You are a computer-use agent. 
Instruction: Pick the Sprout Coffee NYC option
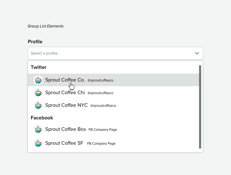coord(66,105)
